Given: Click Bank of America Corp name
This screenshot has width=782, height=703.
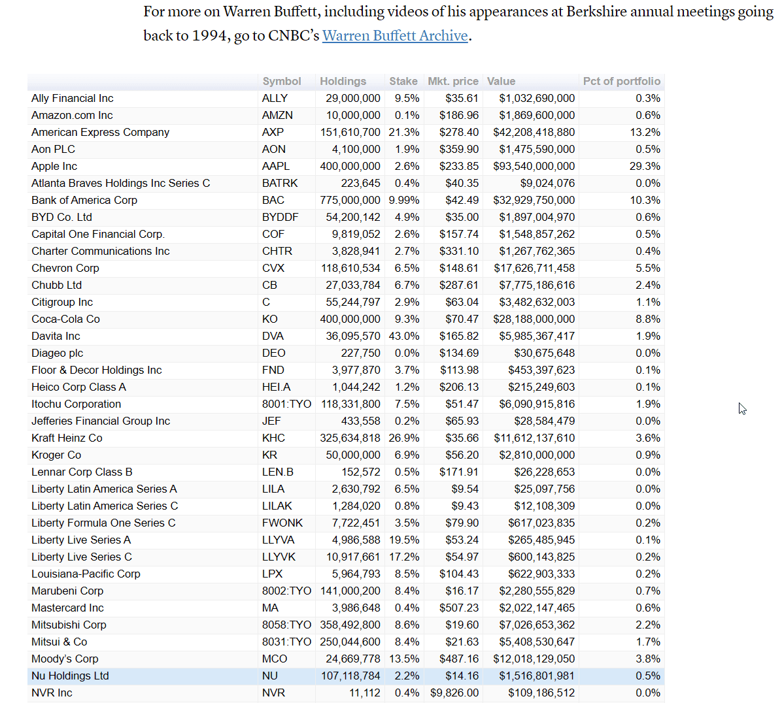Looking at the screenshot, I should point(84,201).
